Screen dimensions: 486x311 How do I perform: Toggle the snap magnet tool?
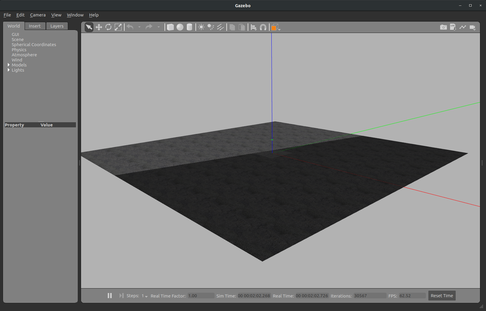[x=263, y=27]
